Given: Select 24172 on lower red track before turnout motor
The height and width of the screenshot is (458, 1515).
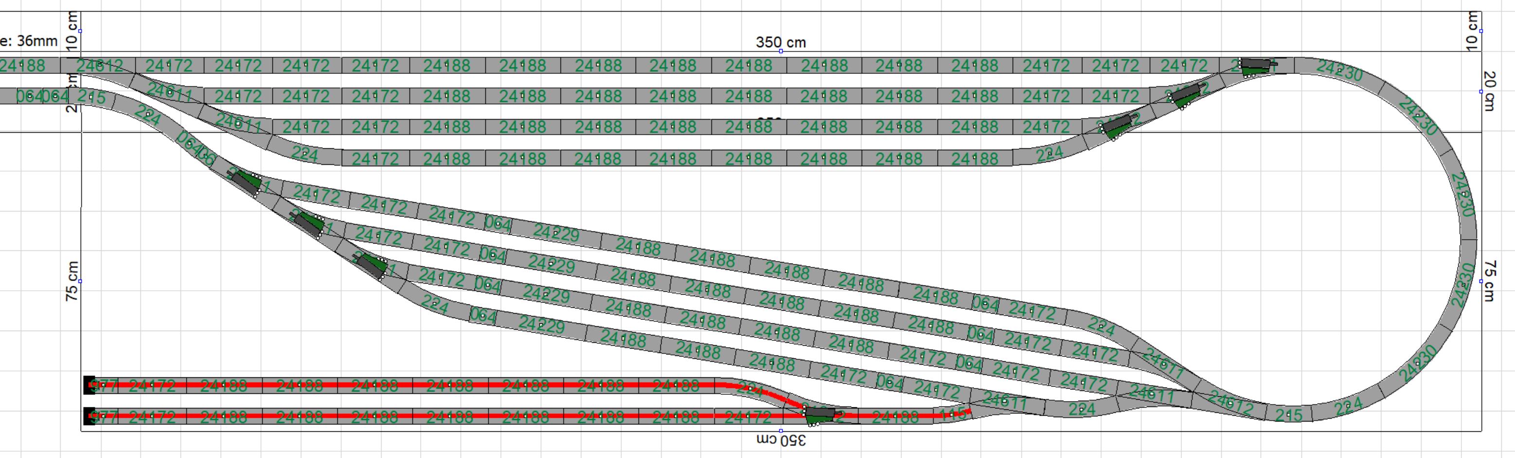Looking at the screenshot, I should [x=748, y=416].
